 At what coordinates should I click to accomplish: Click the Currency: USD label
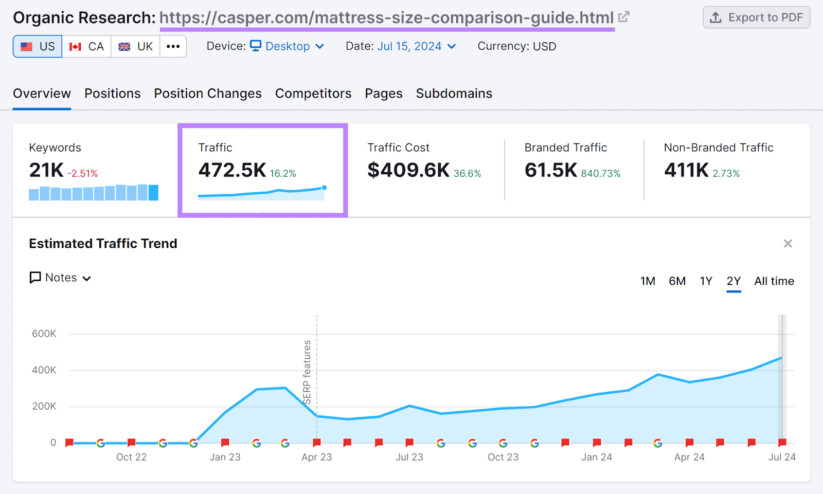pyautogui.click(x=517, y=46)
